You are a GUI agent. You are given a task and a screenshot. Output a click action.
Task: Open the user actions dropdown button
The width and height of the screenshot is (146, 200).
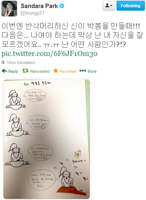point(109,6)
